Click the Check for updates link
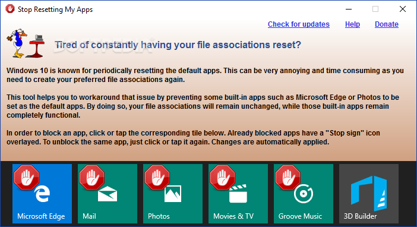This screenshot has height=227, width=417. pyautogui.click(x=299, y=24)
